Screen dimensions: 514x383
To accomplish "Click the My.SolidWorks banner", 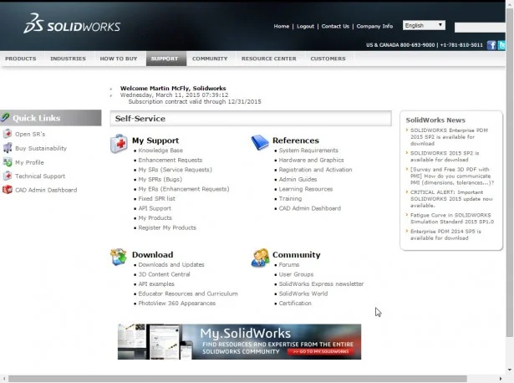I will click(x=239, y=341).
